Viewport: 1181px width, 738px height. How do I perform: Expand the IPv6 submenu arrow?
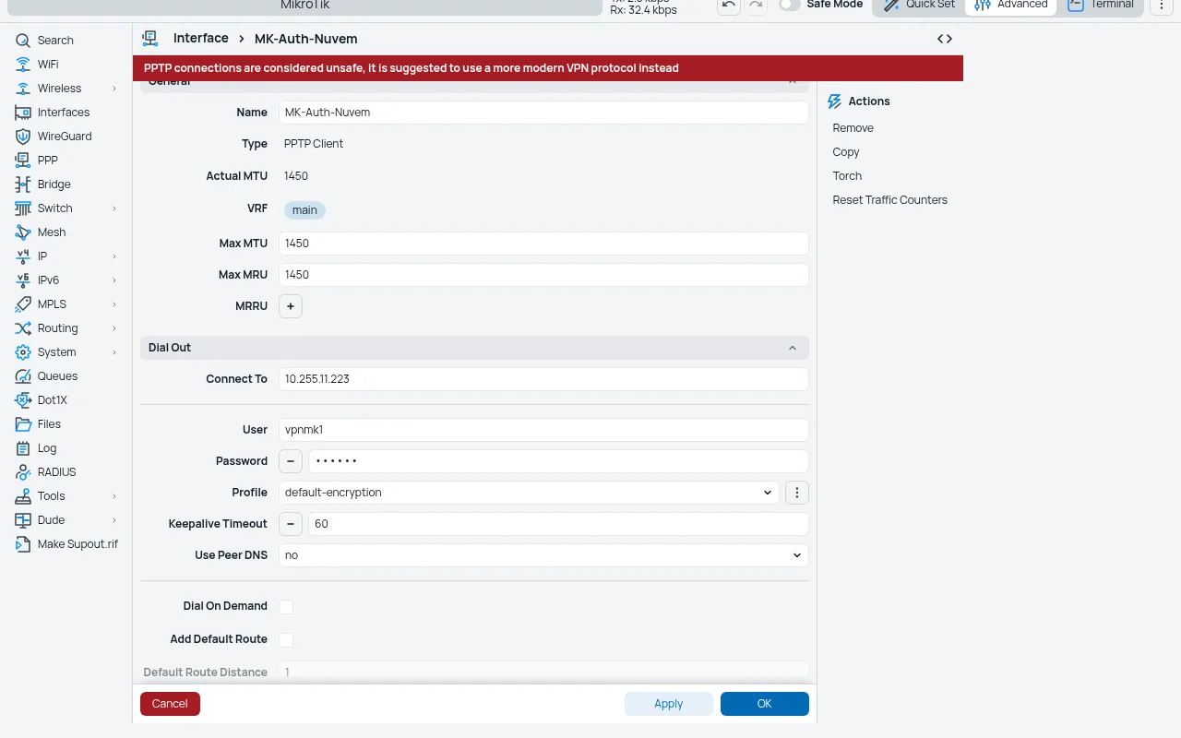pyautogui.click(x=114, y=280)
